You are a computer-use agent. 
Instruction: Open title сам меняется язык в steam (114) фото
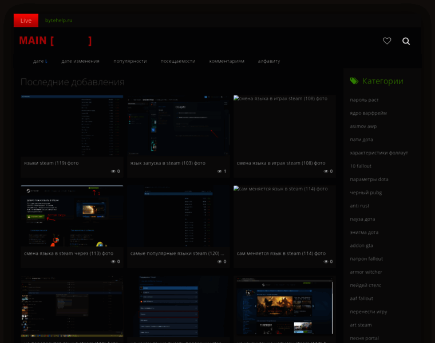coord(281,253)
